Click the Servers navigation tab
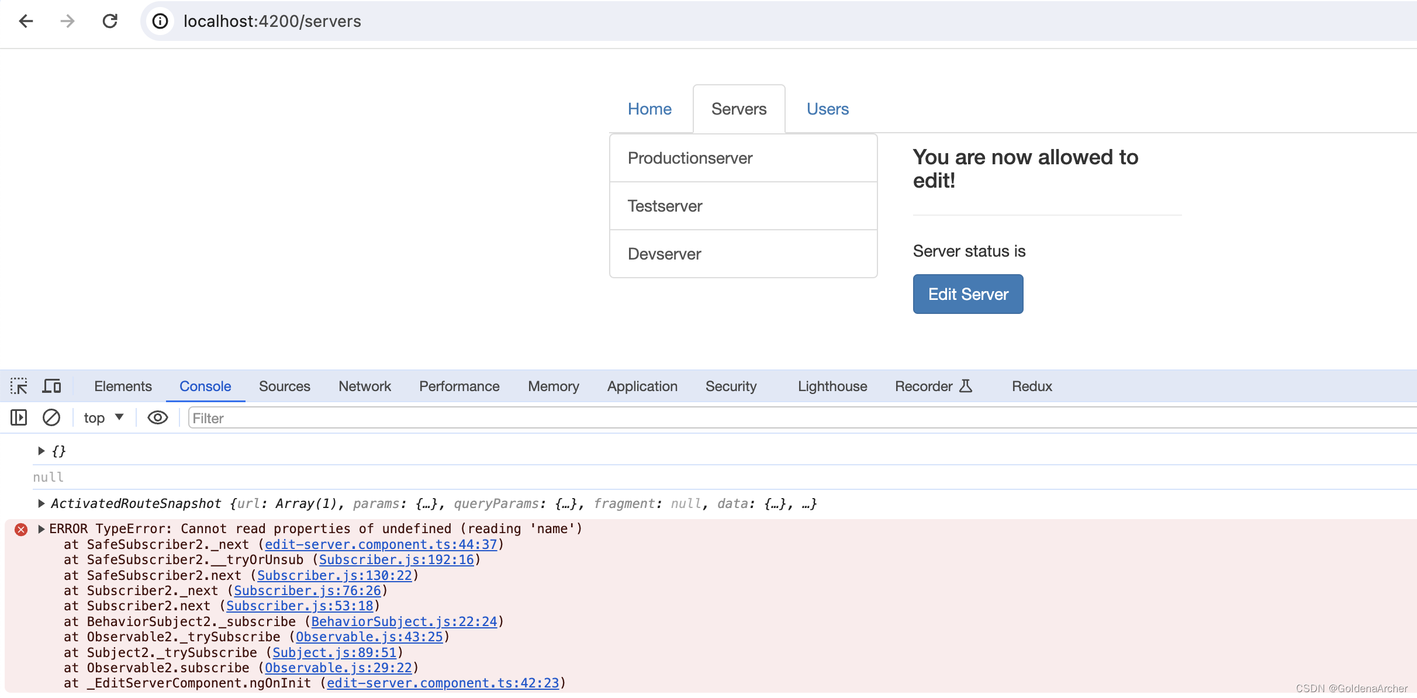The image size is (1417, 698). [x=739, y=109]
